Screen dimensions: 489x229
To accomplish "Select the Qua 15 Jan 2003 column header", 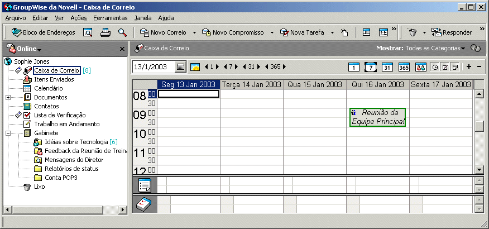I will (315, 84).
